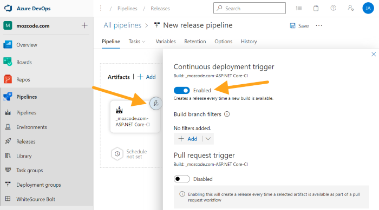
Task: Switch to the Retention tab
Action: (195, 42)
